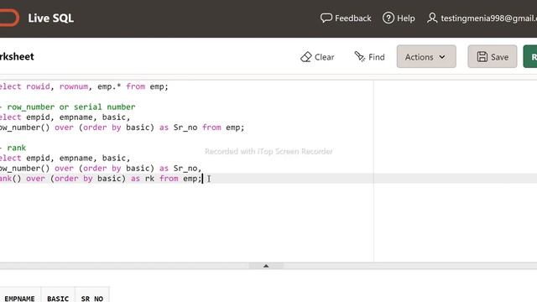
Task: Click the Find flashlight icon
Action: pos(360,56)
